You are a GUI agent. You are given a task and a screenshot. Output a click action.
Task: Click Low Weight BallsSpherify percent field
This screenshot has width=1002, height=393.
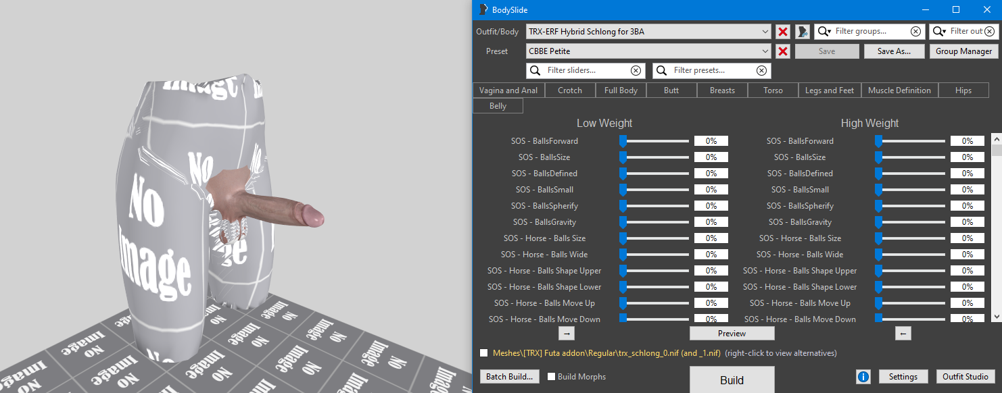point(711,206)
